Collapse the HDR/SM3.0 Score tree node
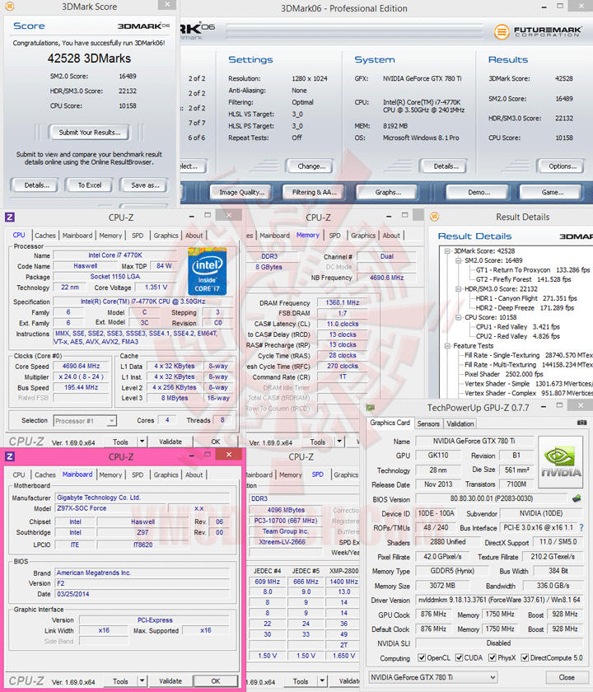 click(x=459, y=289)
